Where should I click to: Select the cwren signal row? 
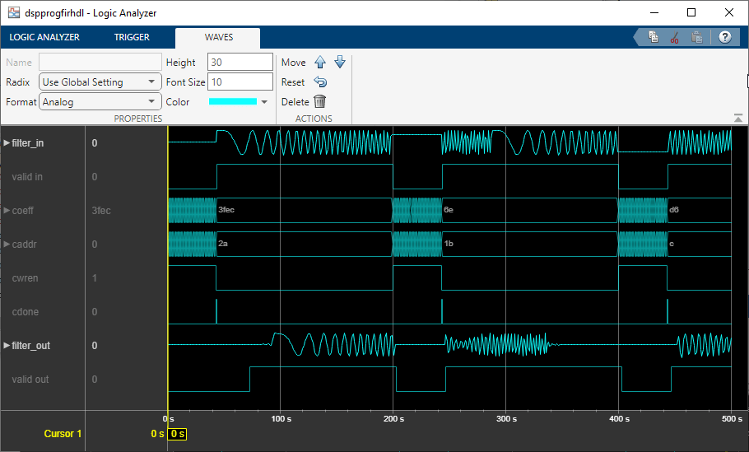26,278
